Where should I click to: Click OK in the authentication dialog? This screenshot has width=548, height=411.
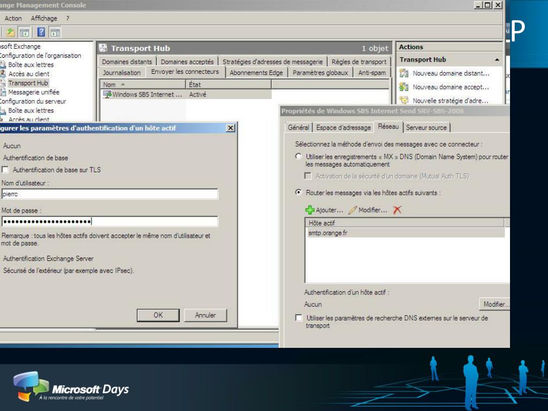point(158,315)
